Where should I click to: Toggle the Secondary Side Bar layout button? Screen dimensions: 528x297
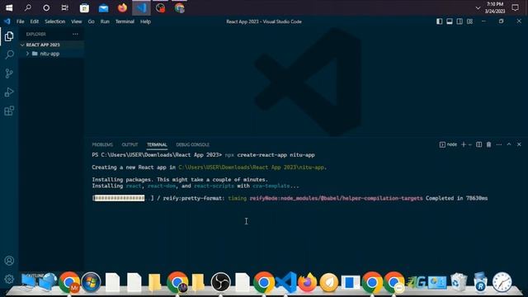(460, 21)
